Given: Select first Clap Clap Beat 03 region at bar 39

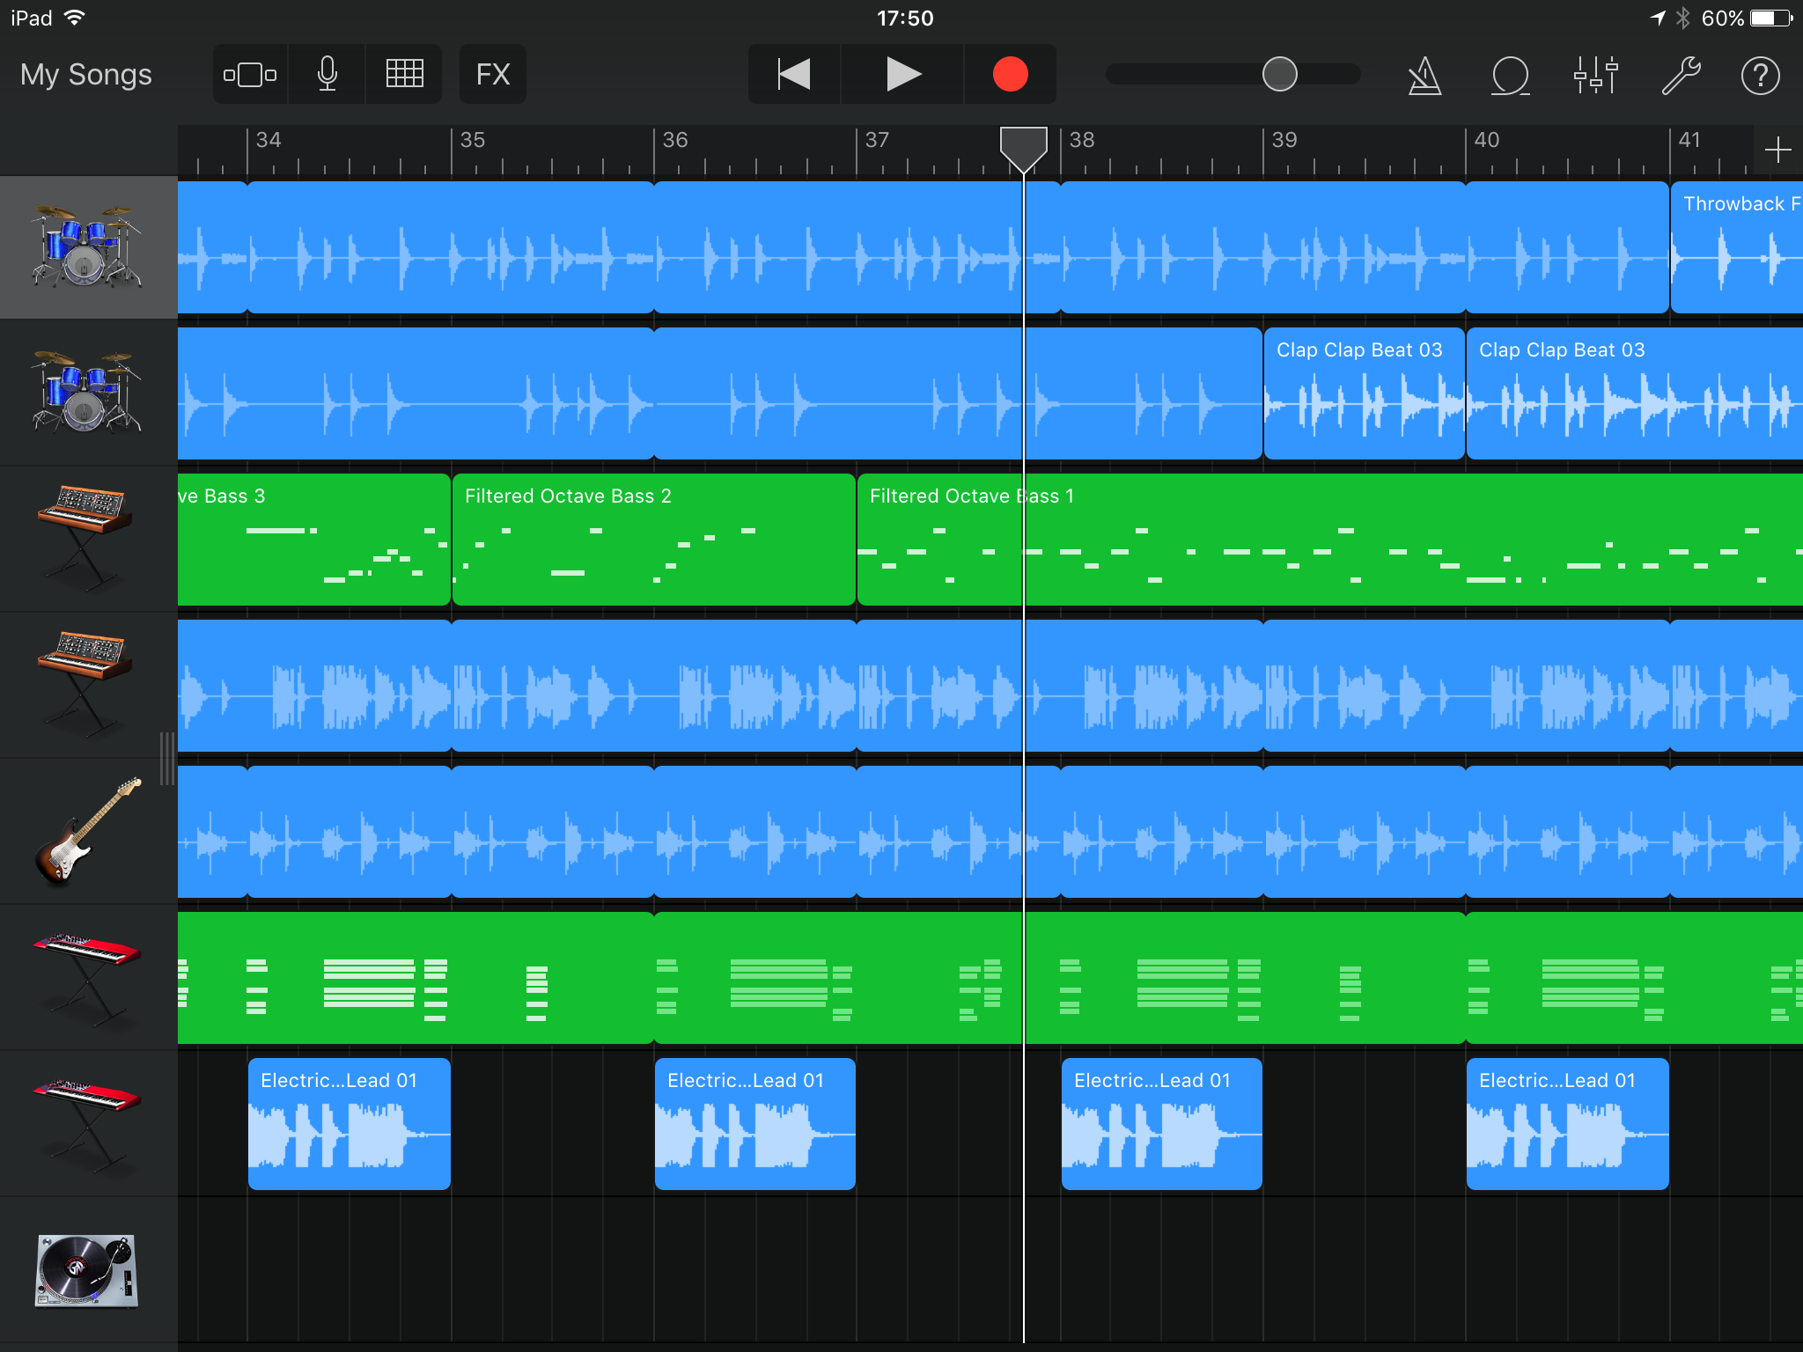Looking at the screenshot, I should tap(1364, 393).
